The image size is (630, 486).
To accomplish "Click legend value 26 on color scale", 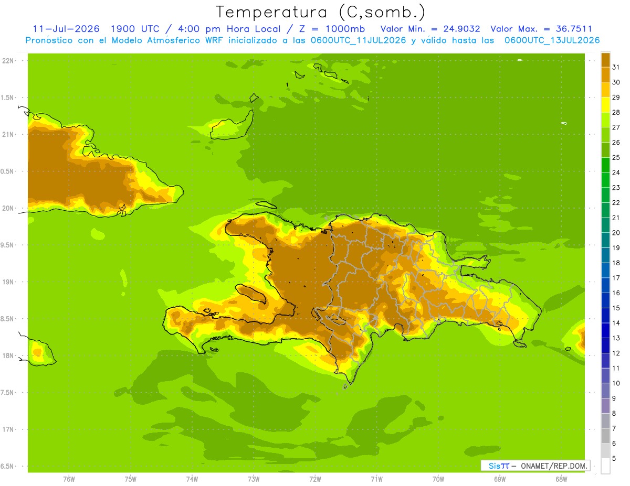I will pos(616,142).
